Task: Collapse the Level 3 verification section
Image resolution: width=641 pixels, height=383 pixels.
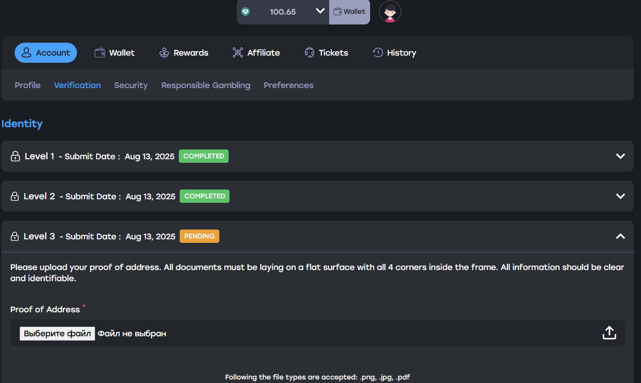Action: coord(620,236)
